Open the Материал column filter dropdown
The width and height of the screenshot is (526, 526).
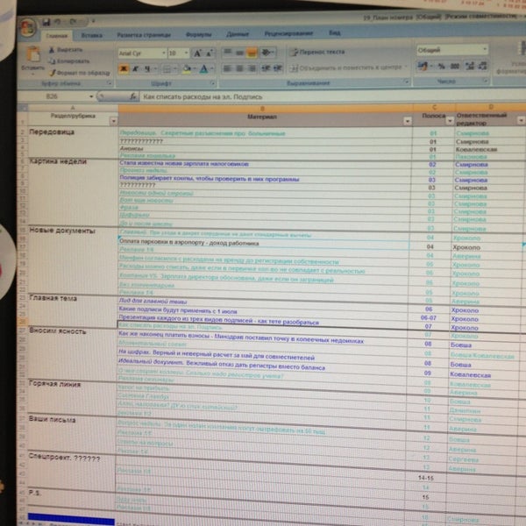tap(408, 121)
